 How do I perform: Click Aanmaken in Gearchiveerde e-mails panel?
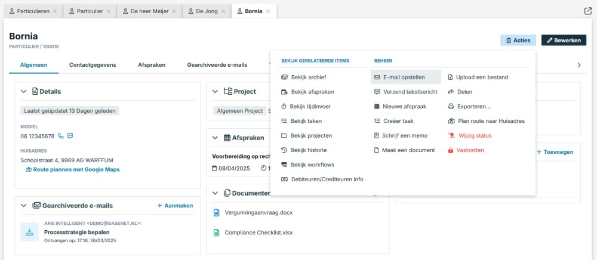pos(176,206)
